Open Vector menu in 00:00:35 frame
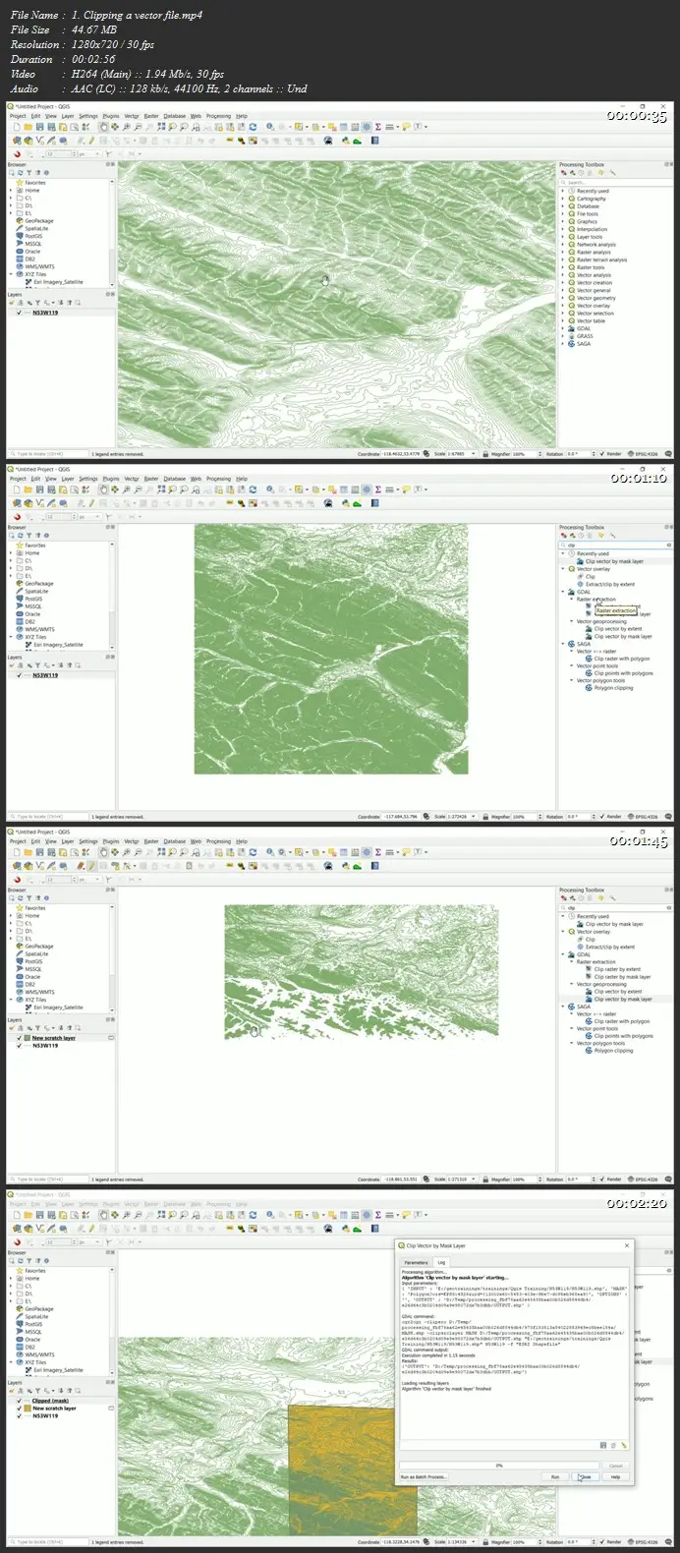Screen dimensions: 680x1553 (x=132, y=116)
